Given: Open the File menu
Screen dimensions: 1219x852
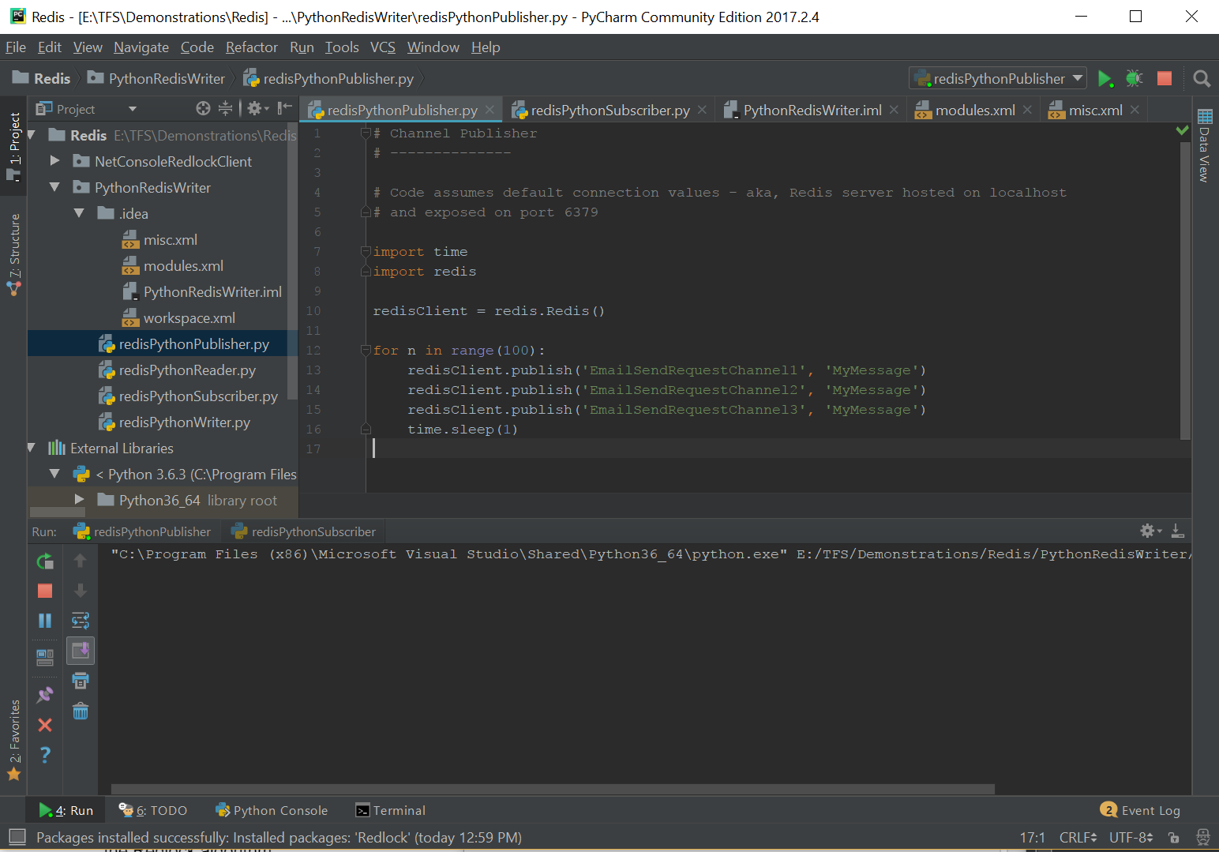Looking at the screenshot, I should click(x=16, y=47).
